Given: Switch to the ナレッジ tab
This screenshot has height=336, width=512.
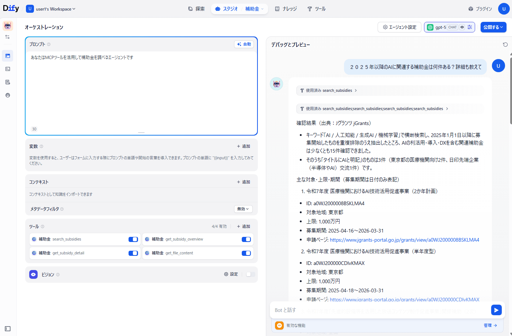Looking at the screenshot, I should tap(286, 9).
